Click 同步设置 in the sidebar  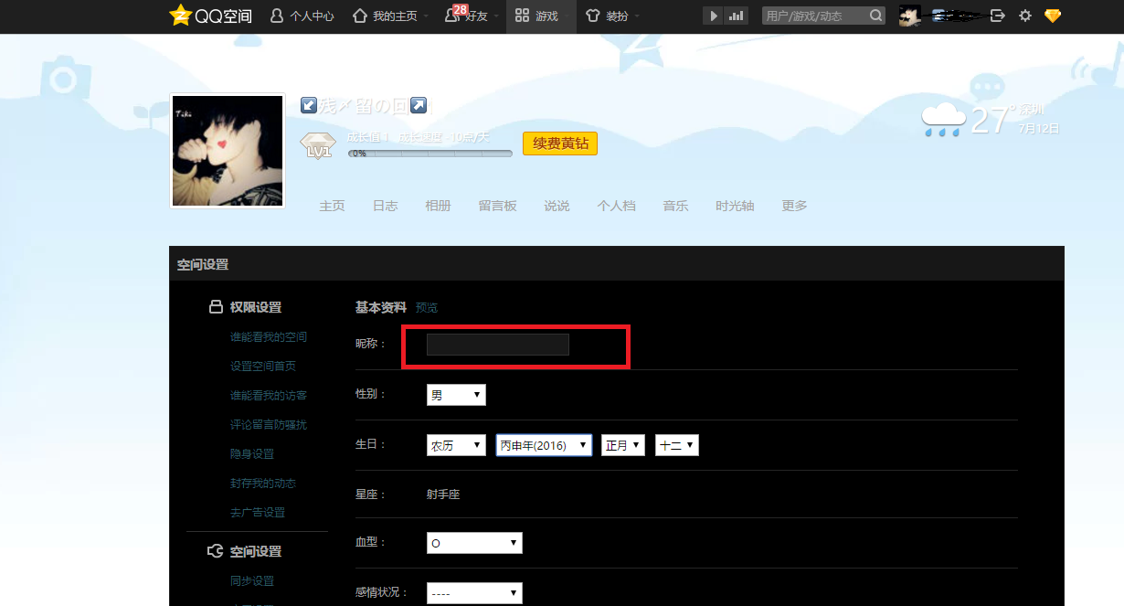252,581
